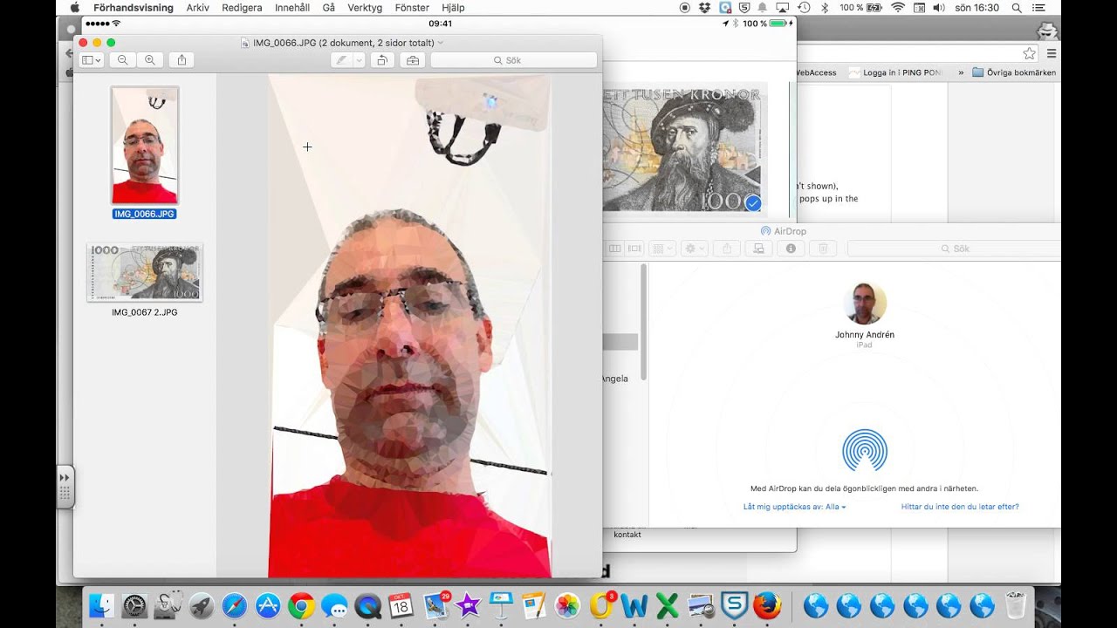Zoom out in the Preview toolbar
Image resolution: width=1117 pixels, height=628 pixels.
coord(123,60)
